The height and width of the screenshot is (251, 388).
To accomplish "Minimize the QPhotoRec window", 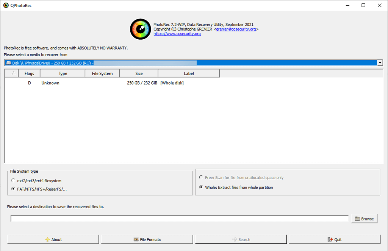I will pyautogui.click(x=348, y=5).
